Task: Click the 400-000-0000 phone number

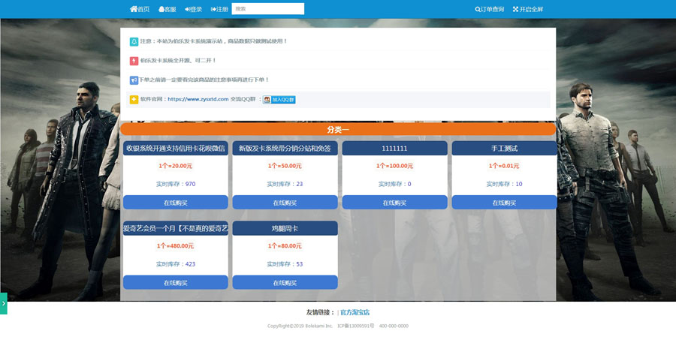Action: coord(394,326)
